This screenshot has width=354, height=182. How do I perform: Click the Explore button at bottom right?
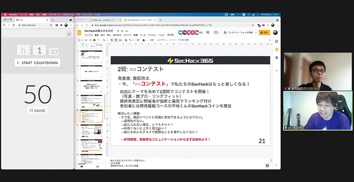coord(267,166)
